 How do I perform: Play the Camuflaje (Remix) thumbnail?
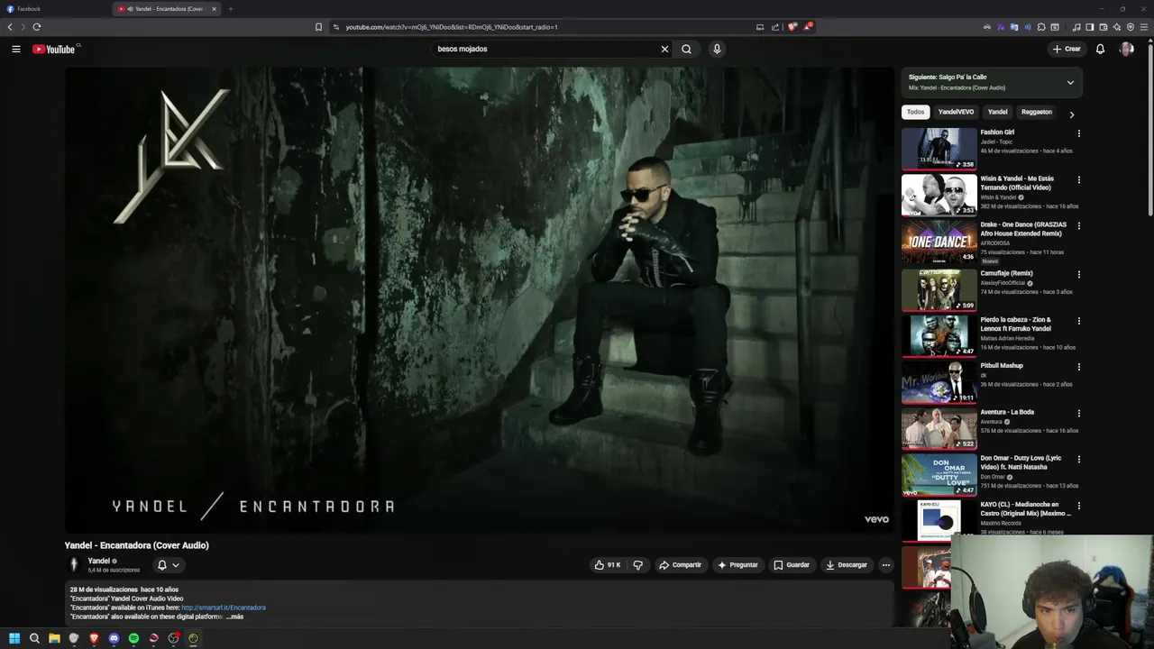[939, 289]
